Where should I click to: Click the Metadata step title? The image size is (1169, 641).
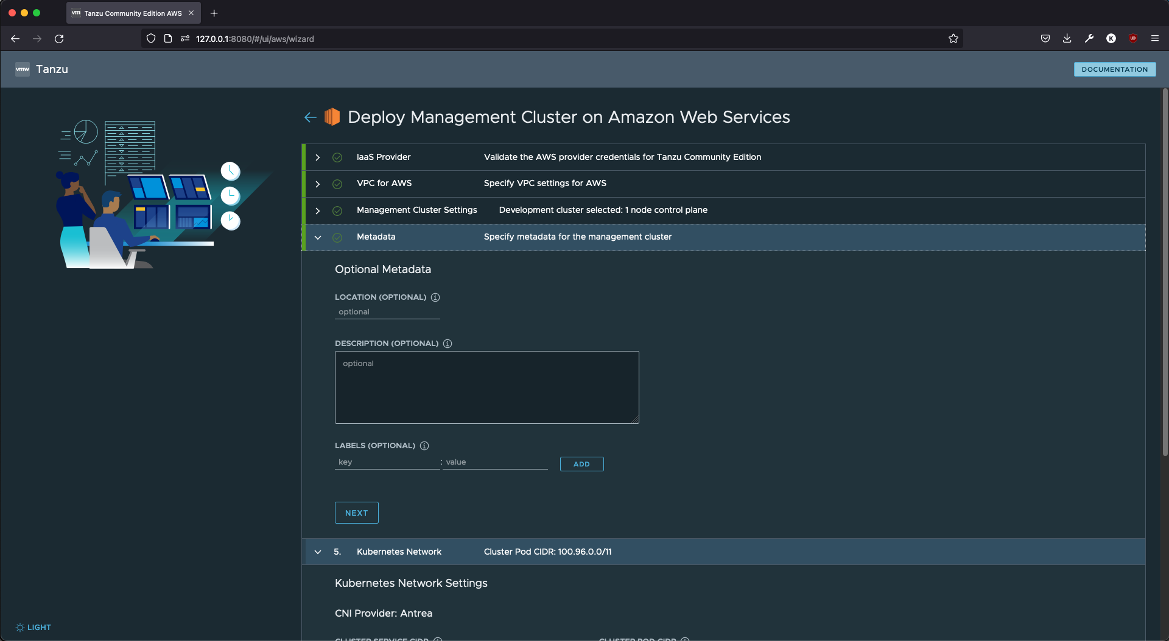376,237
